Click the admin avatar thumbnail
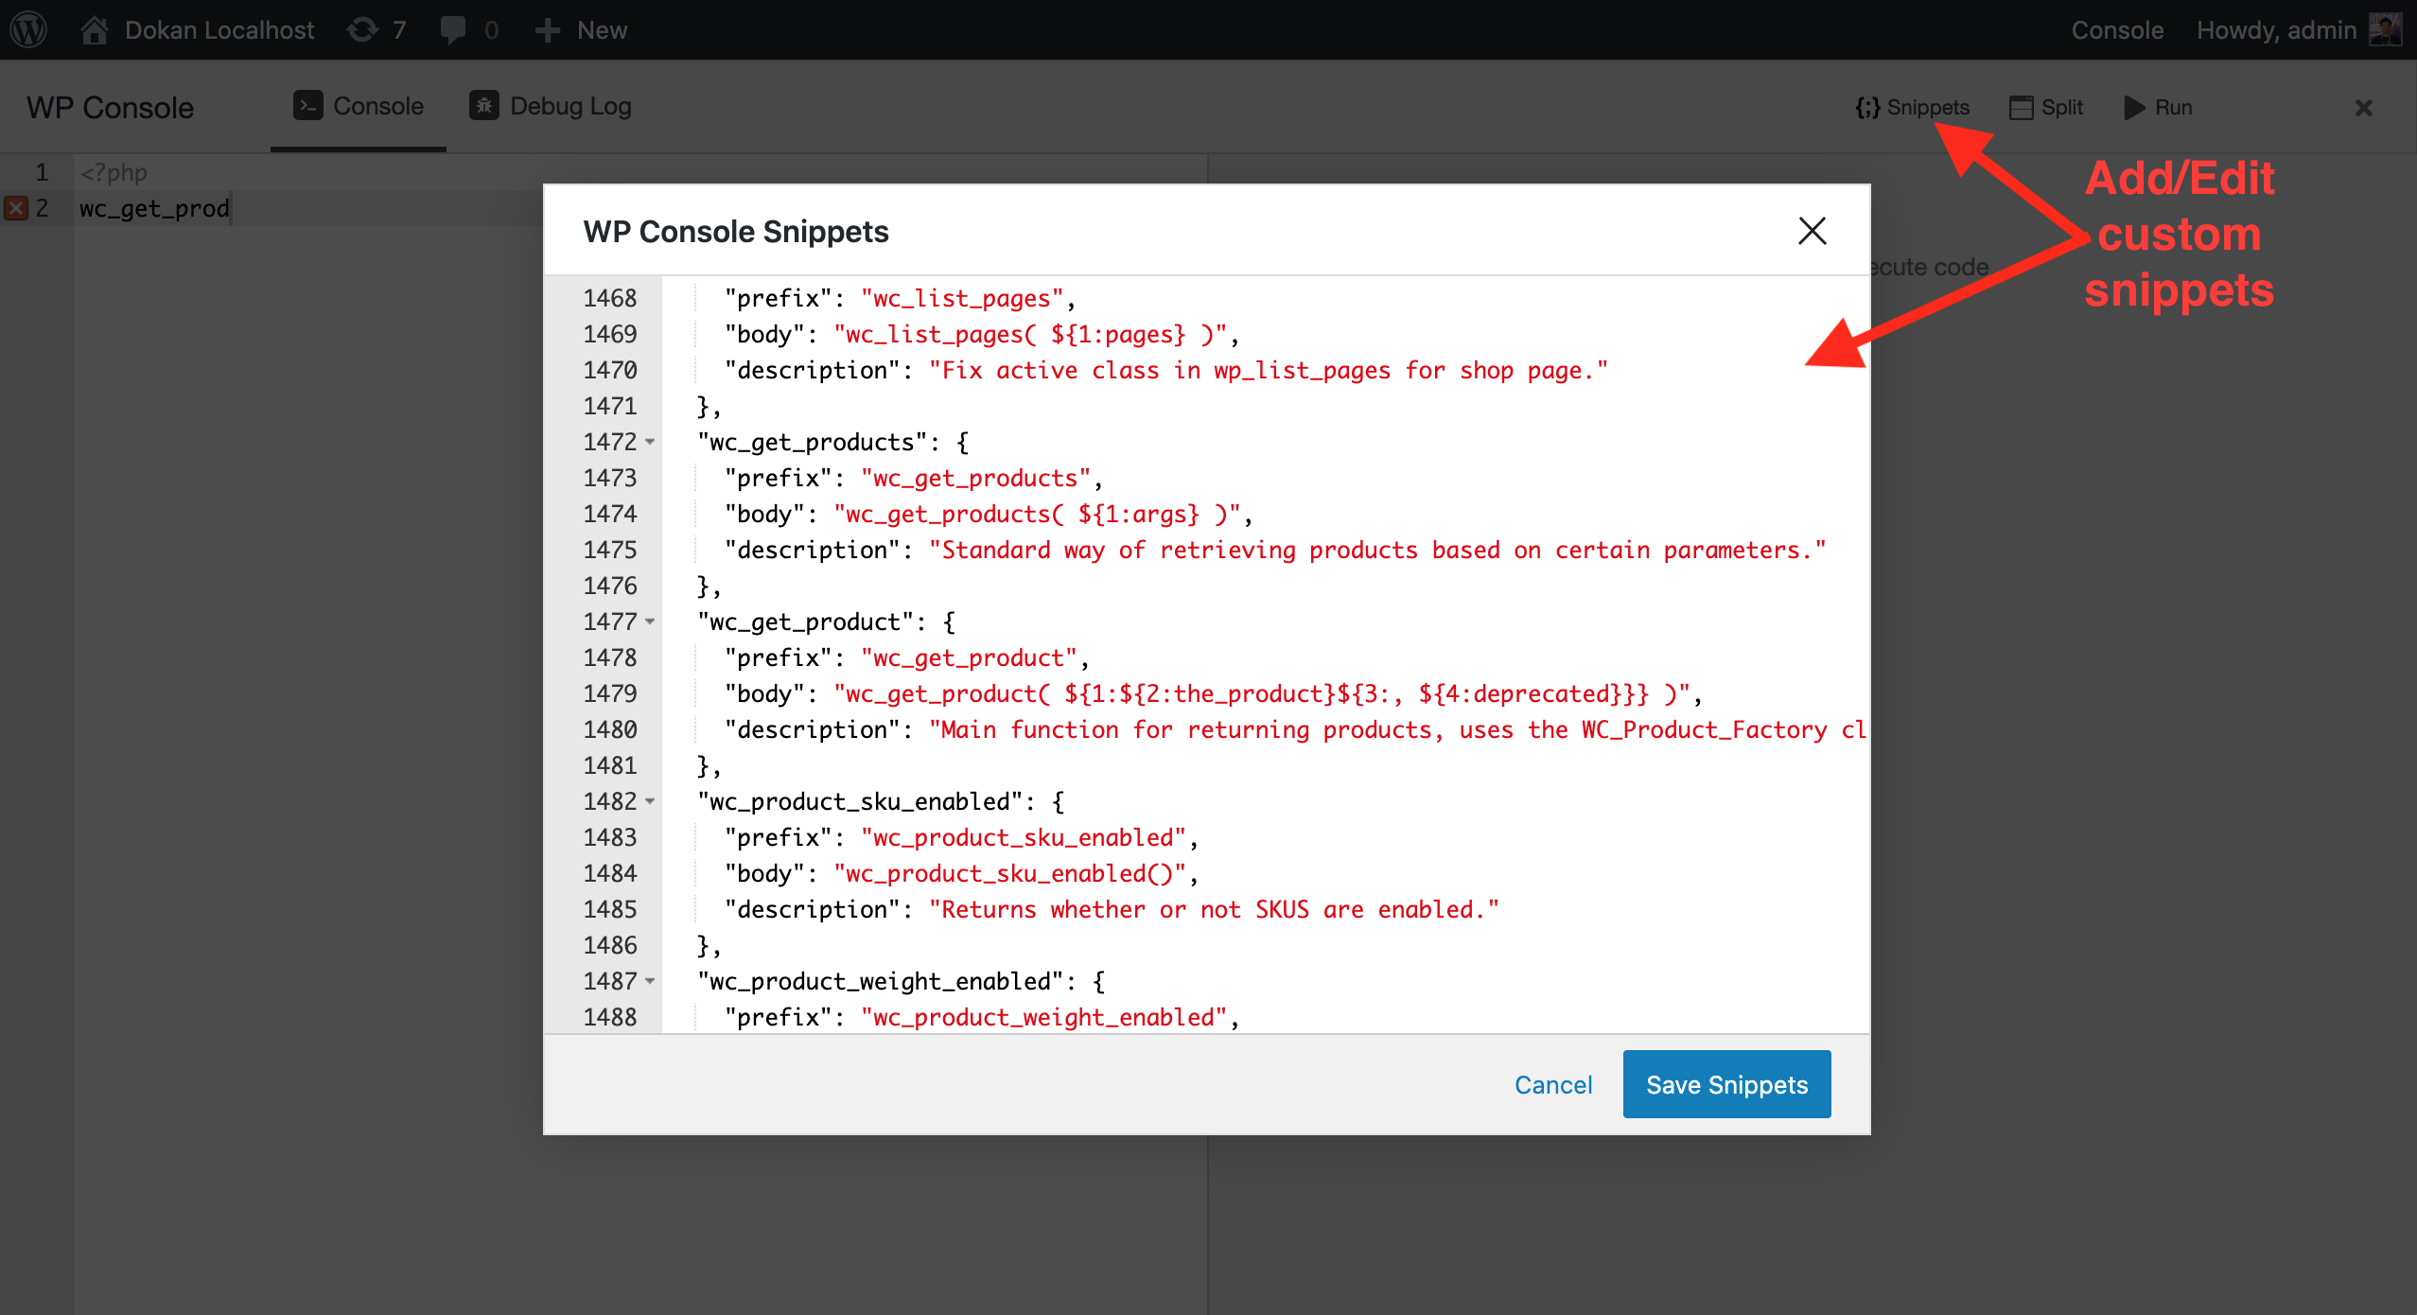This screenshot has width=2417, height=1315. [x=2385, y=29]
